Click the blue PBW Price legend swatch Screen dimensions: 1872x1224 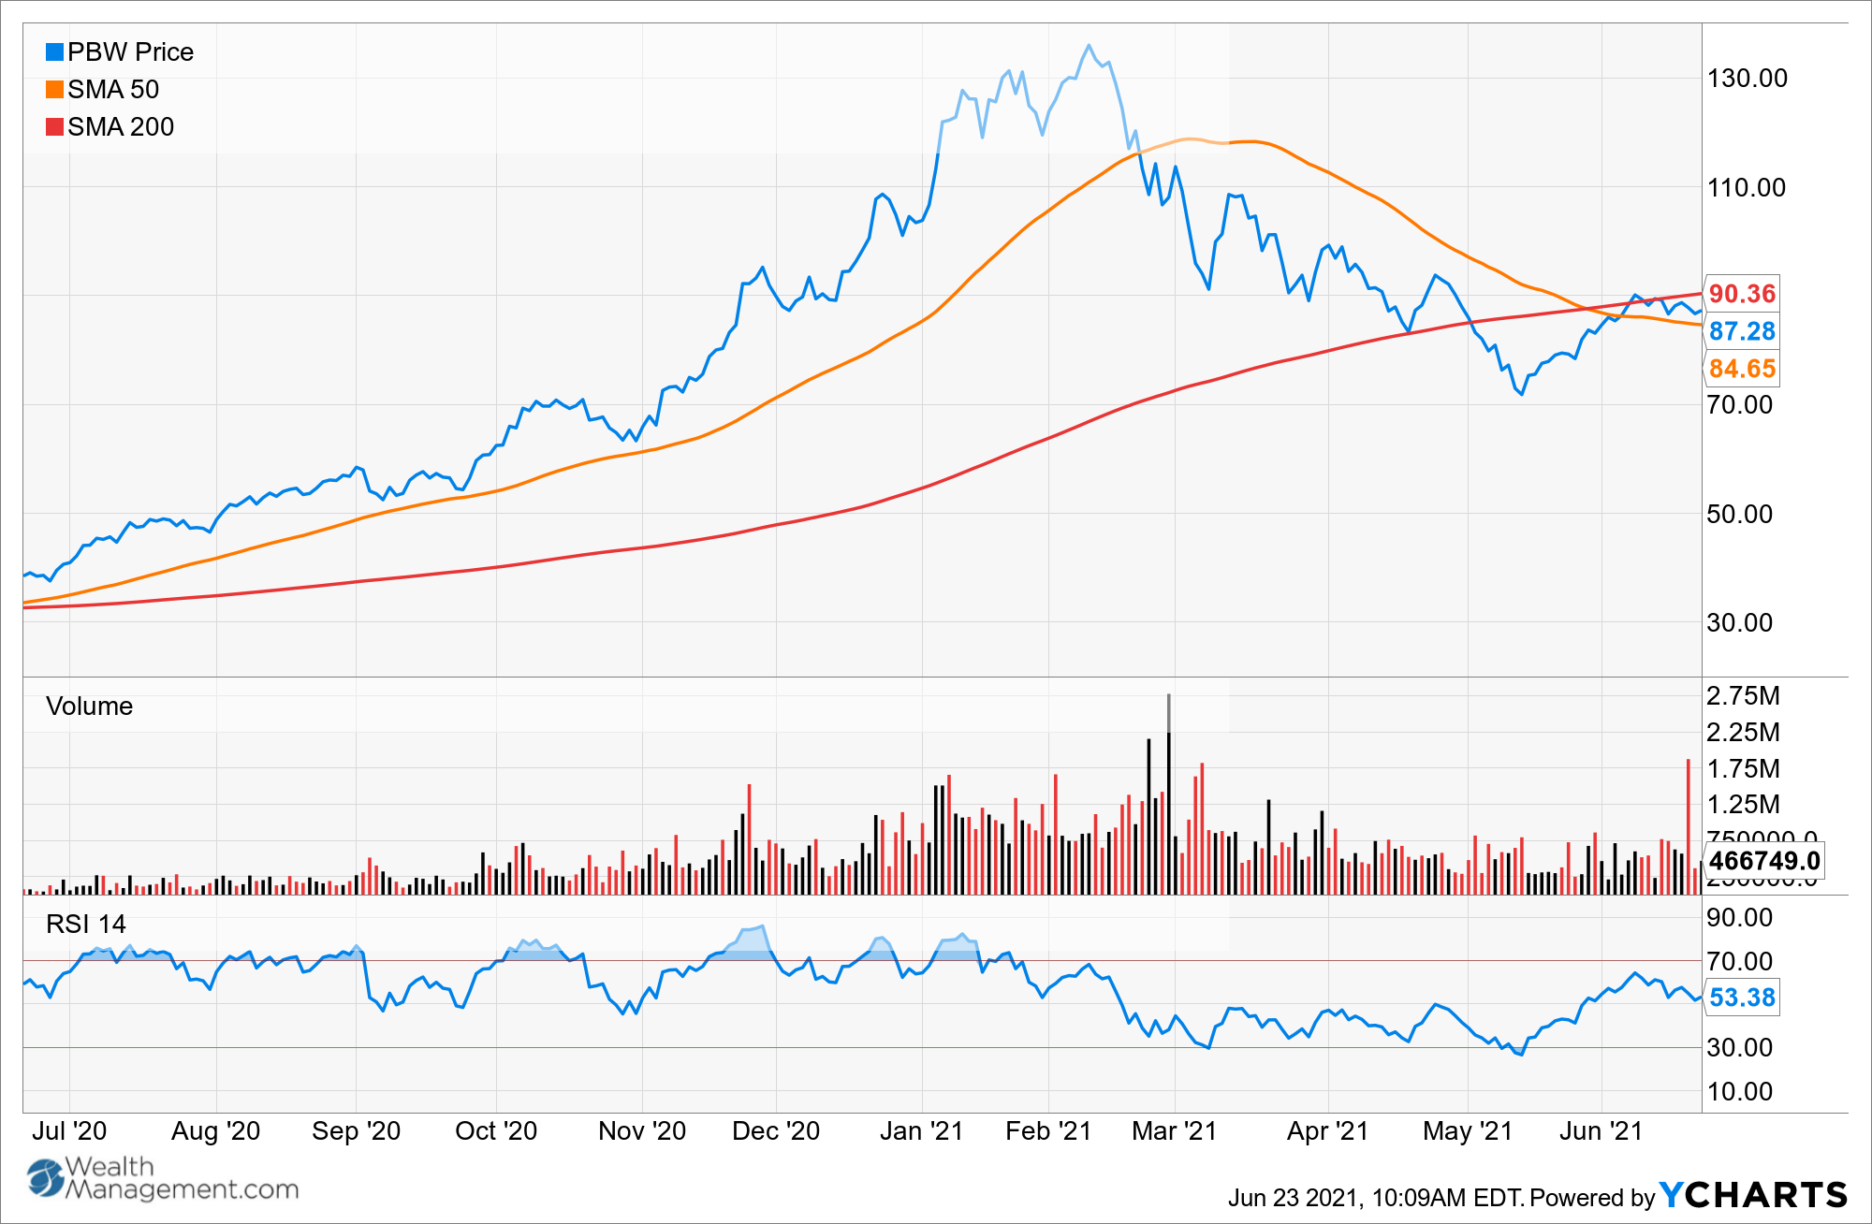click(53, 51)
